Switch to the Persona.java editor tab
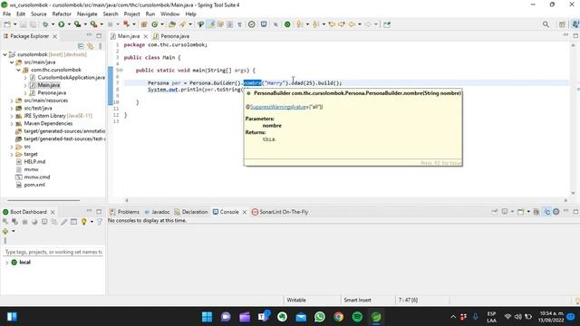This screenshot has width=580, height=326. (171, 36)
